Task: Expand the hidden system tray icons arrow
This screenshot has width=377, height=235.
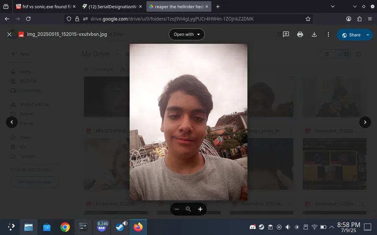Action: point(332,227)
